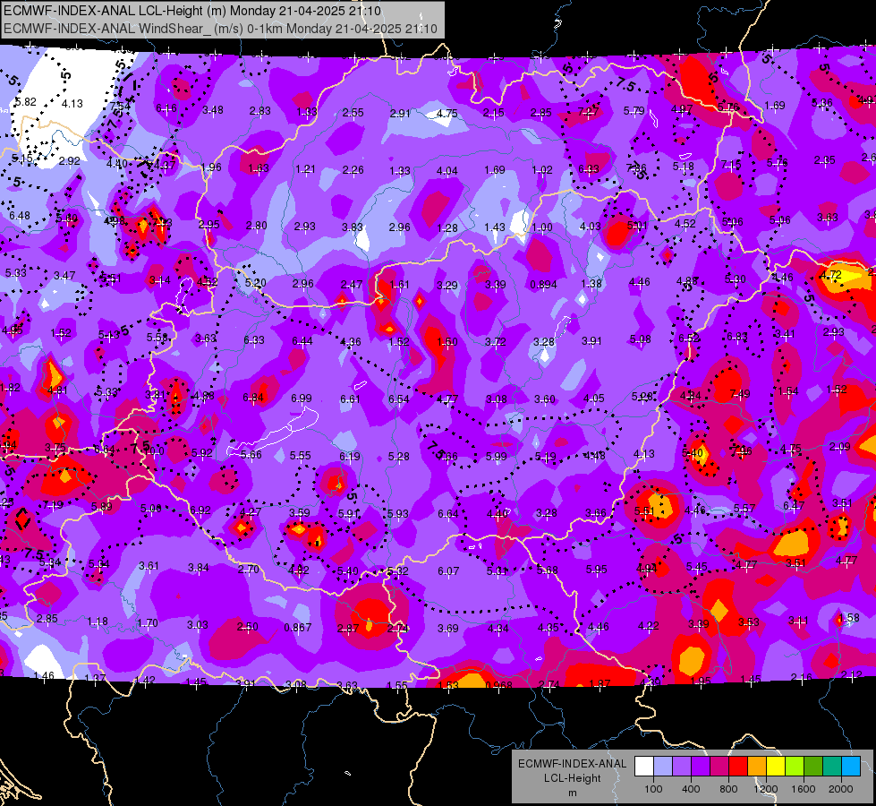Click the wind shear value 5.82
This screenshot has height=806, width=876.
pyautogui.click(x=25, y=102)
